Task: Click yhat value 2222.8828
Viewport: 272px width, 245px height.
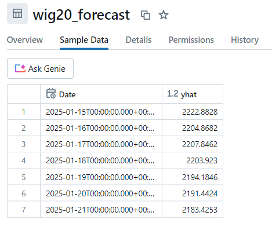Action: coord(193,112)
